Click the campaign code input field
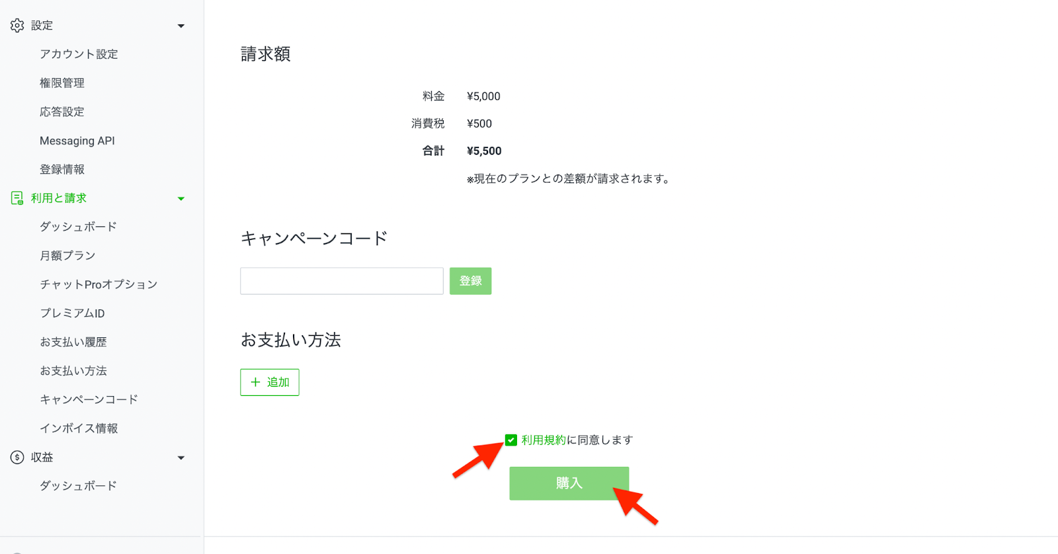The image size is (1058, 554). tap(341, 281)
